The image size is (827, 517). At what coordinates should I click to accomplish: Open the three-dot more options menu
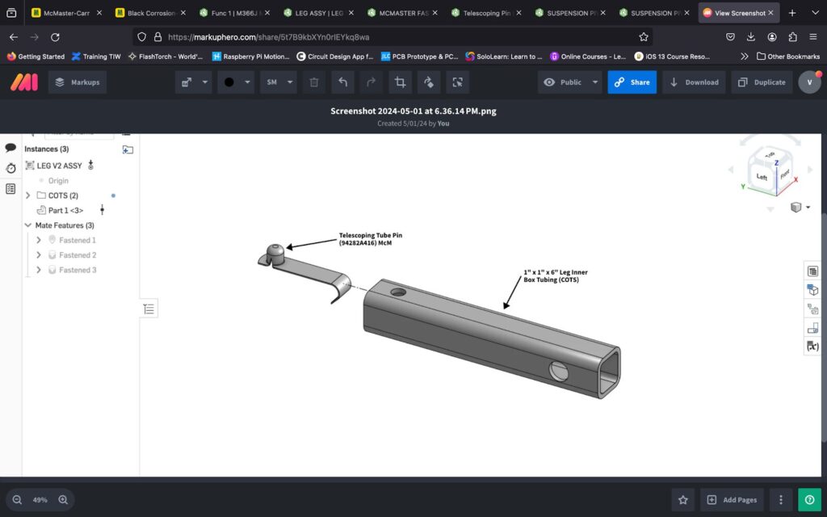pyautogui.click(x=780, y=499)
